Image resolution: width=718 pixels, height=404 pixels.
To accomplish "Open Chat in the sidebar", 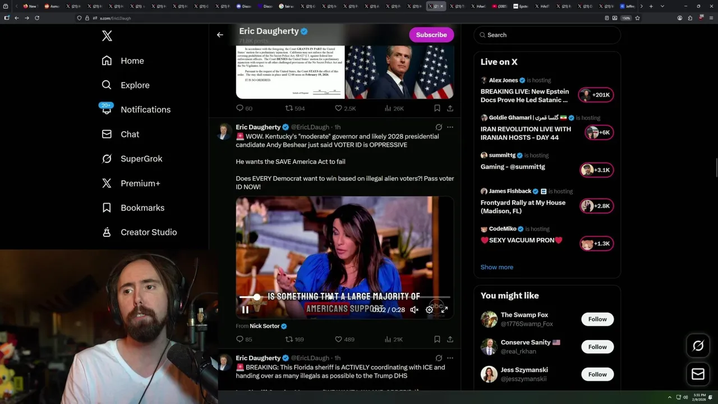I will click(x=121, y=134).
